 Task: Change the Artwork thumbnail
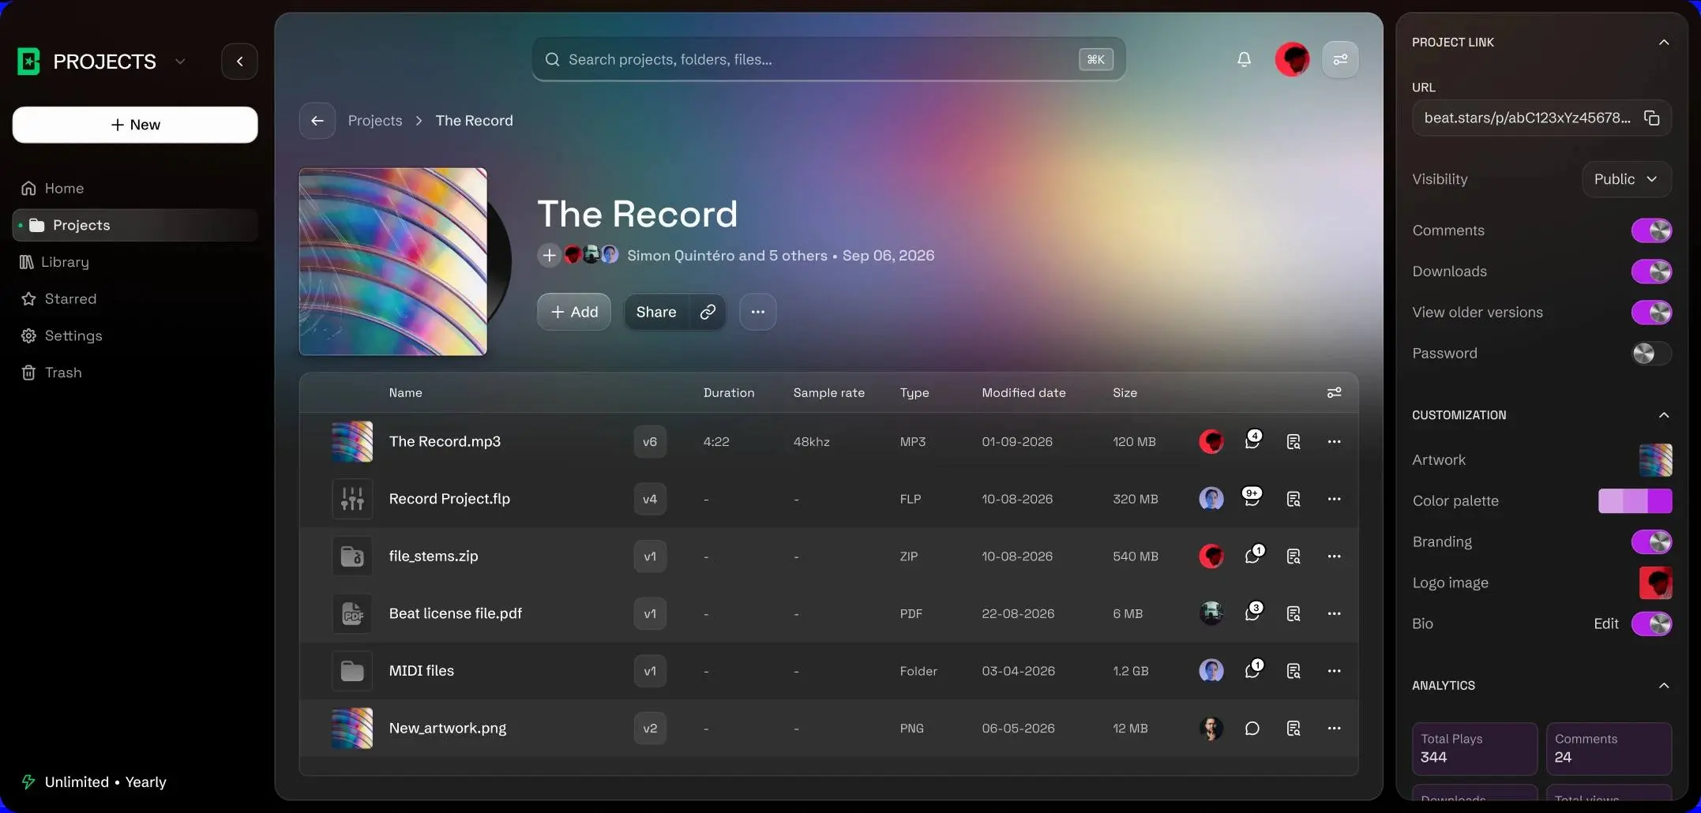tap(1655, 459)
